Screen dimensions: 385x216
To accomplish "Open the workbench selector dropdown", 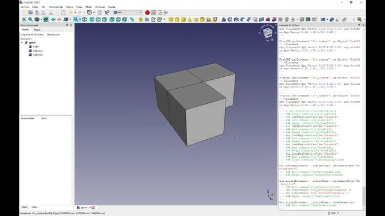I will click(128, 12).
